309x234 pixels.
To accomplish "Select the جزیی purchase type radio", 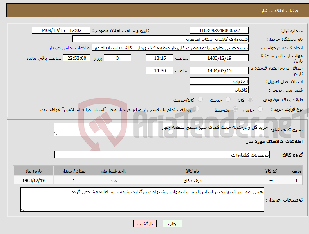I will pyautogui.click(x=260, y=109).
